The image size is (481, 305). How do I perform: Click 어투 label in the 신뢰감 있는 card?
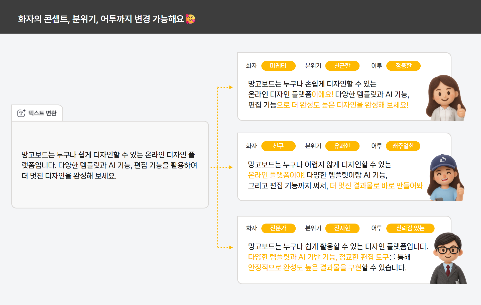(377, 228)
